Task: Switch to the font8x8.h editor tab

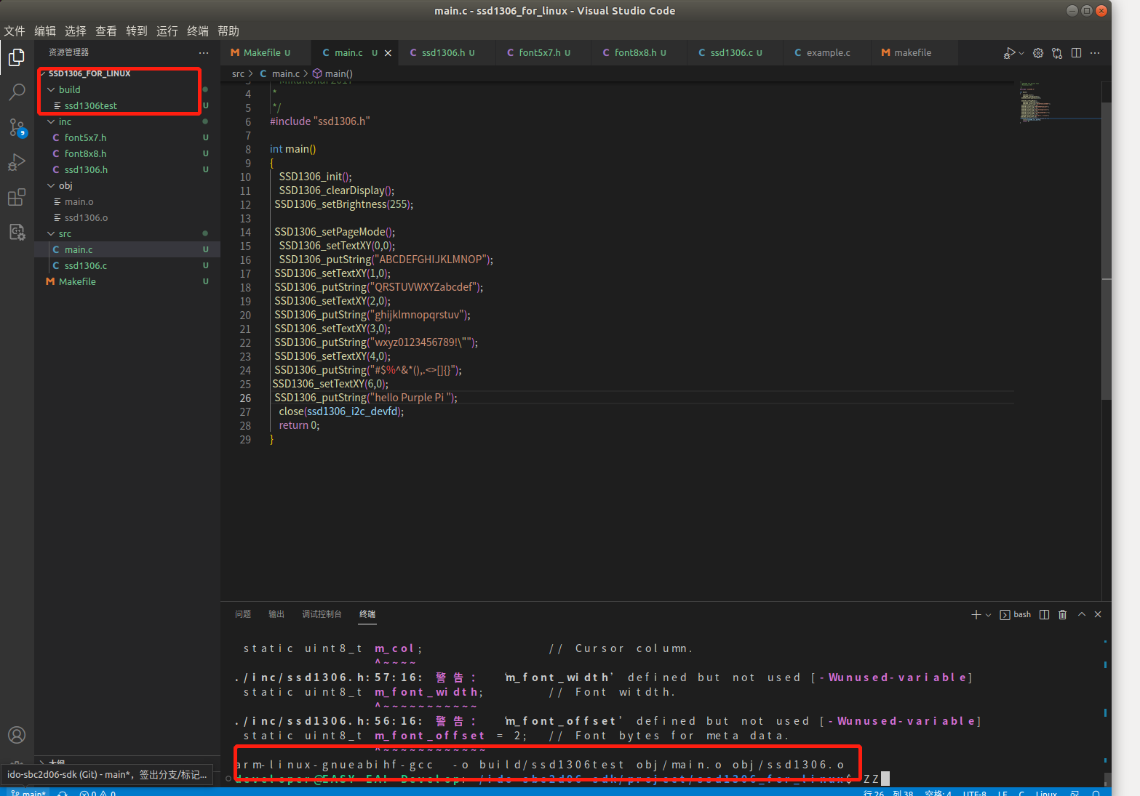Action: pos(639,52)
